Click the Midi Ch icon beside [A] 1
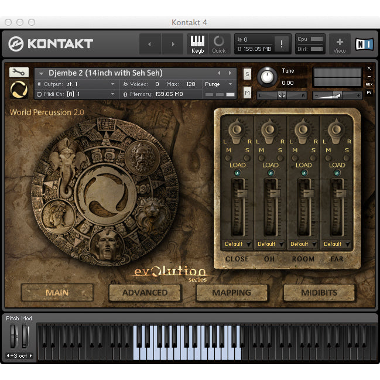Screen dimensions: 380x380 pyautogui.click(x=39, y=94)
